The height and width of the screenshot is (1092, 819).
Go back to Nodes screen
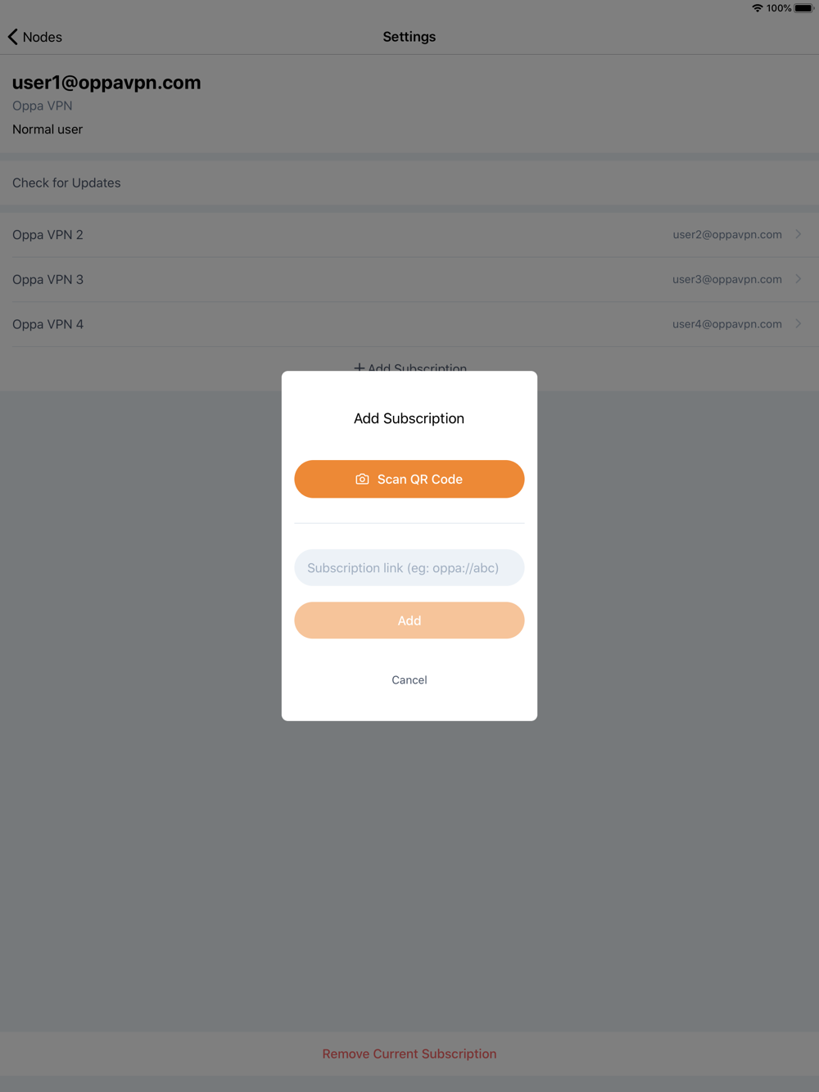(35, 37)
